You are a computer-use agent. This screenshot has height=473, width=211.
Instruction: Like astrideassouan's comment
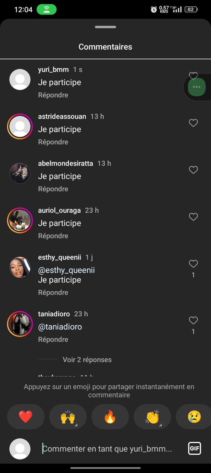193,123
